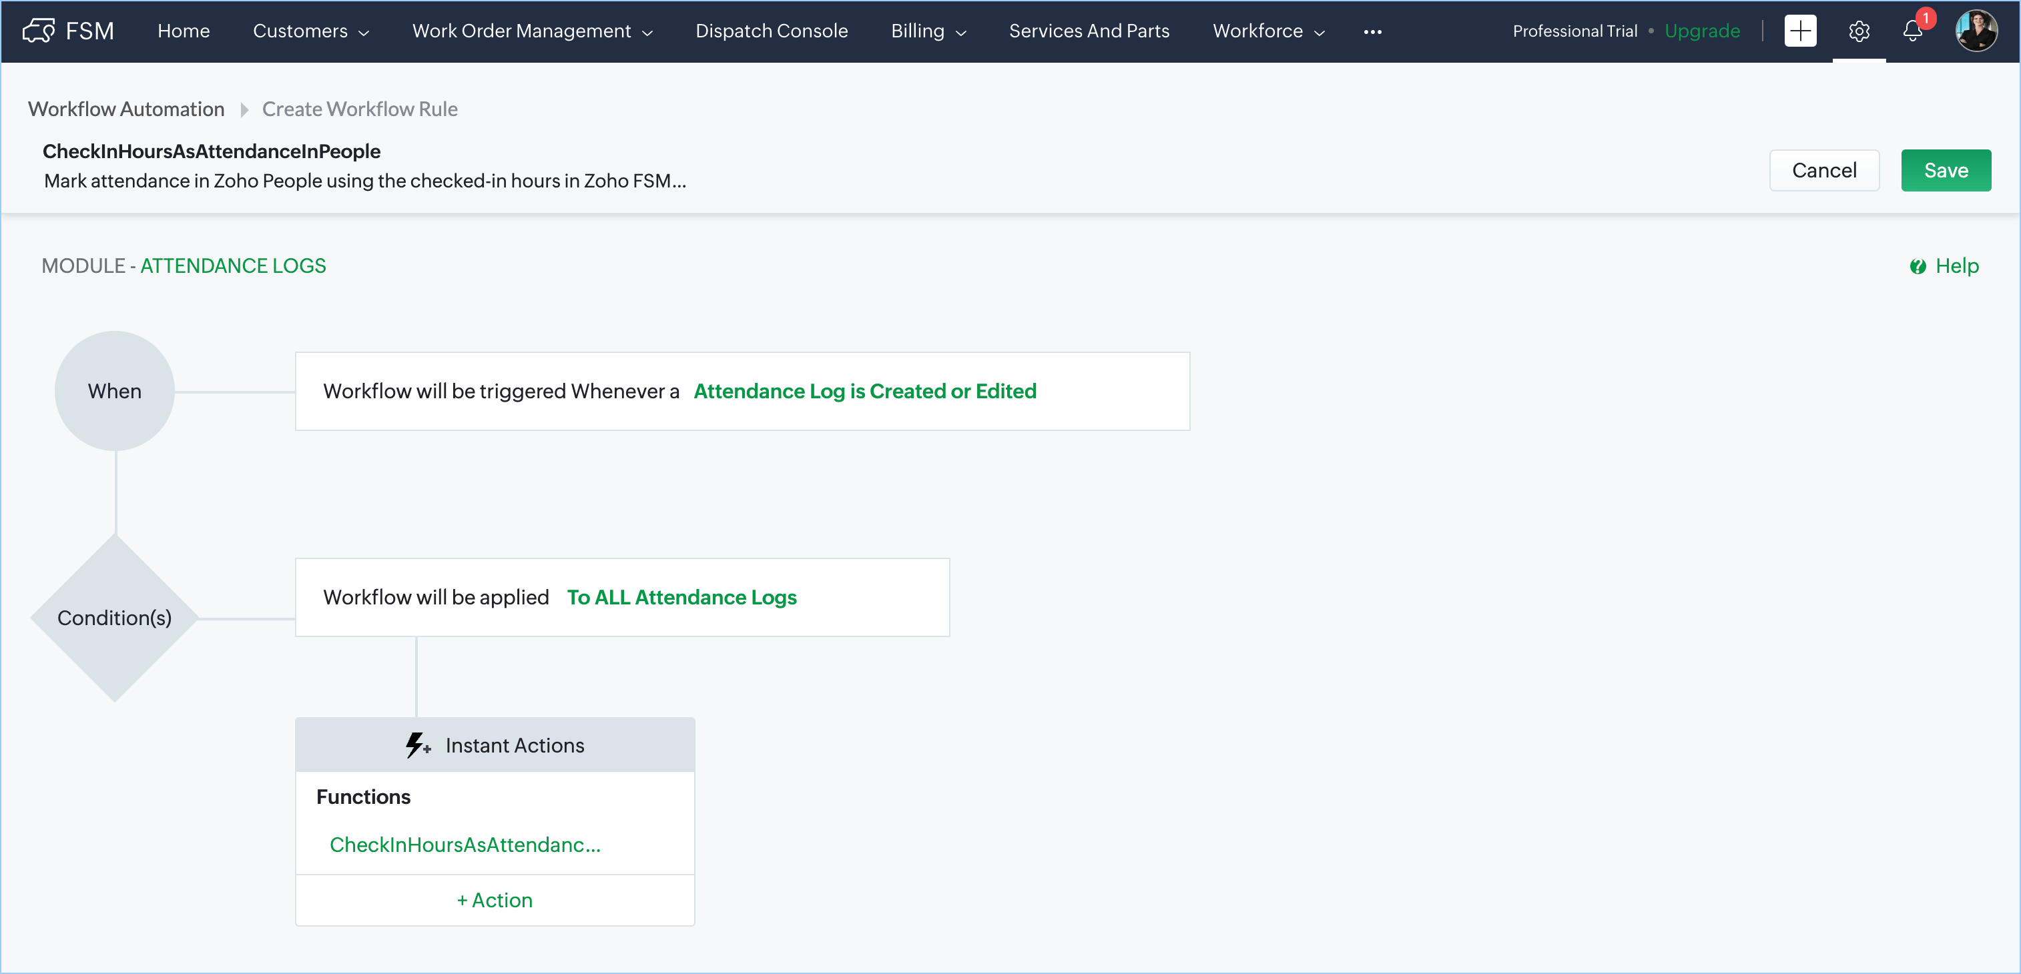The width and height of the screenshot is (2021, 974).
Task: Save the workflow rule
Action: (1945, 170)
